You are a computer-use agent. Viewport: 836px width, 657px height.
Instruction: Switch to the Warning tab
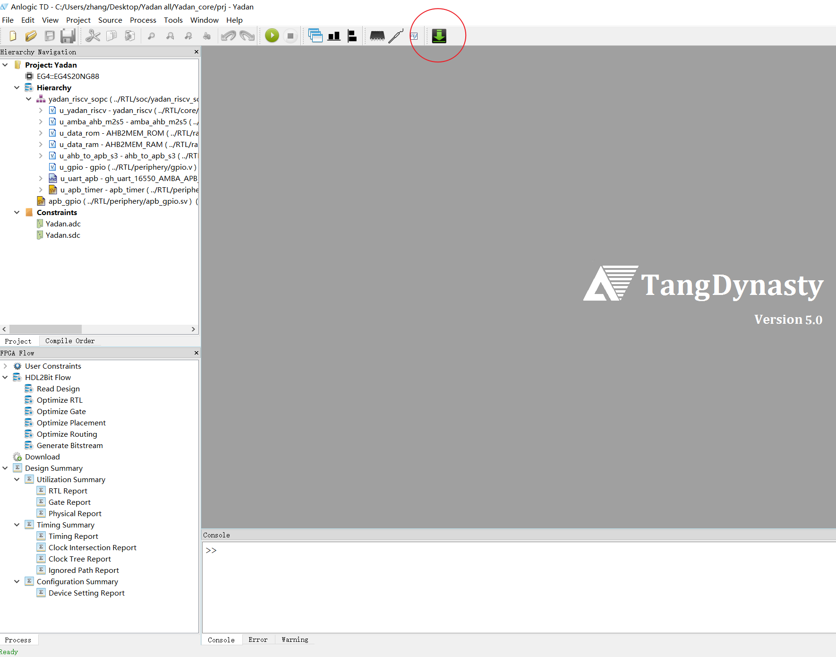(295, 640)
